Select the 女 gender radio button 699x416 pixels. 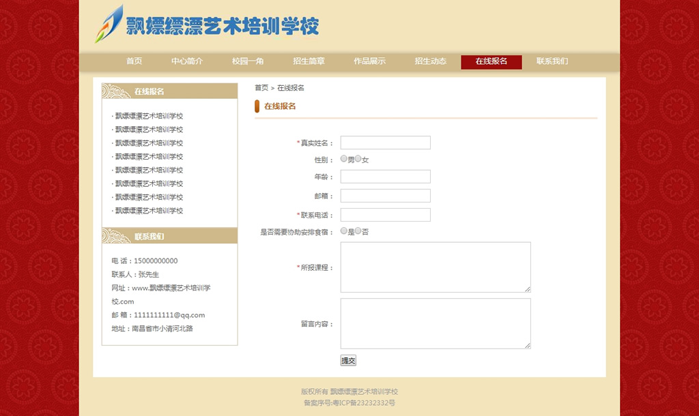pos(358,159)
